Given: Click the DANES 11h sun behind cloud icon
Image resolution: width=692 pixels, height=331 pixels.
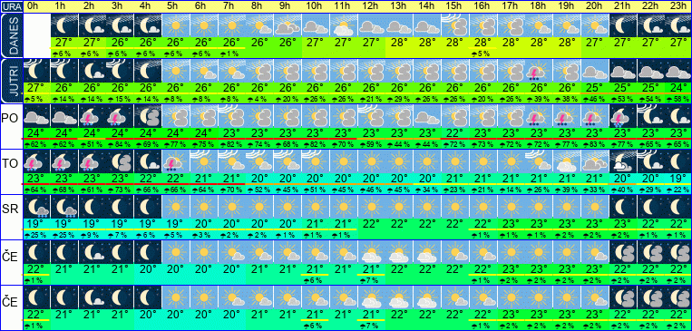Looking at the screenshot, I should point(344,25).
